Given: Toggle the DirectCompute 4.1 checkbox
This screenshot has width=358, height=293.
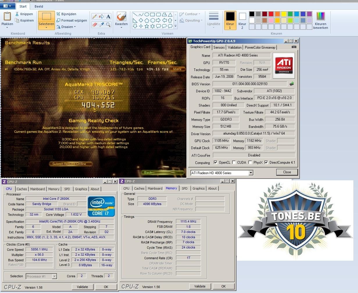Looking at the screenshot, I should [x=266, y=163].
